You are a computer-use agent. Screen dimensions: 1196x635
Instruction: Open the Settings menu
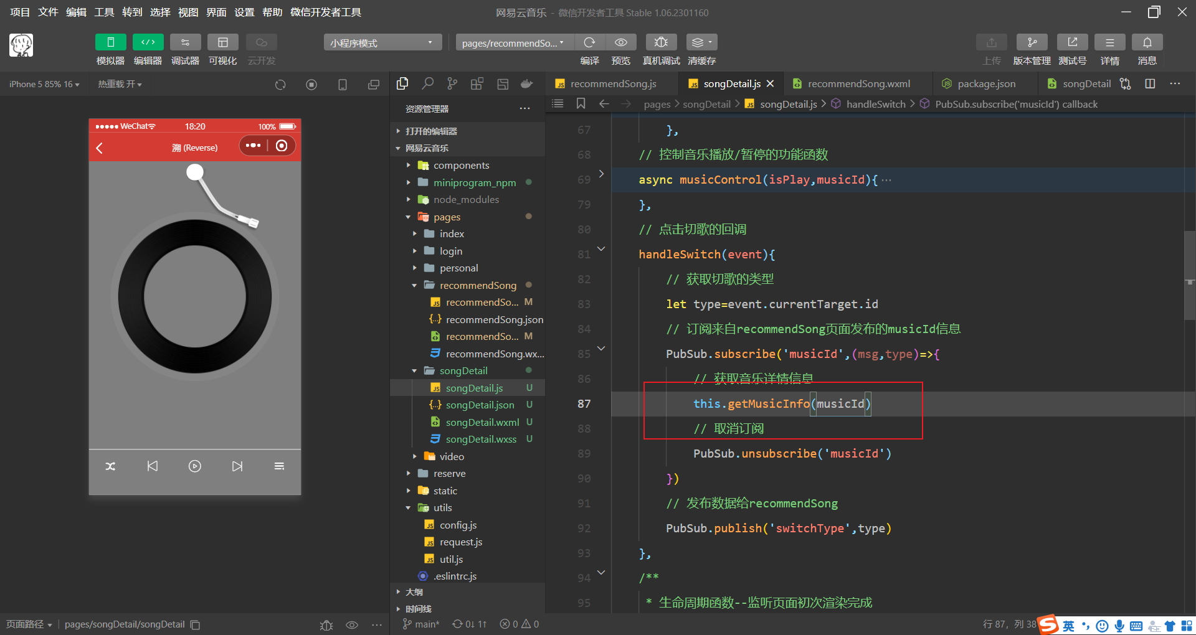coord(244,12)
